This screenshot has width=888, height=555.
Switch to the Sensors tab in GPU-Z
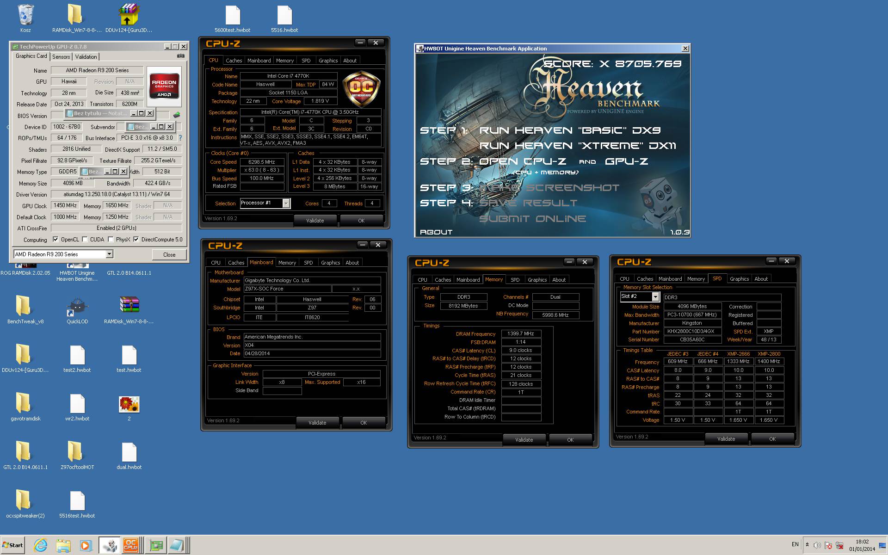(61, 56)
